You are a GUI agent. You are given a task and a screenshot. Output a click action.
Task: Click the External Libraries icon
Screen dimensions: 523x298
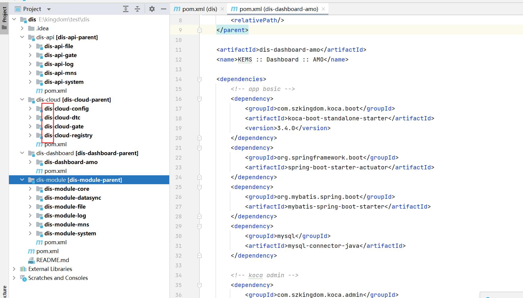point(23,269)
